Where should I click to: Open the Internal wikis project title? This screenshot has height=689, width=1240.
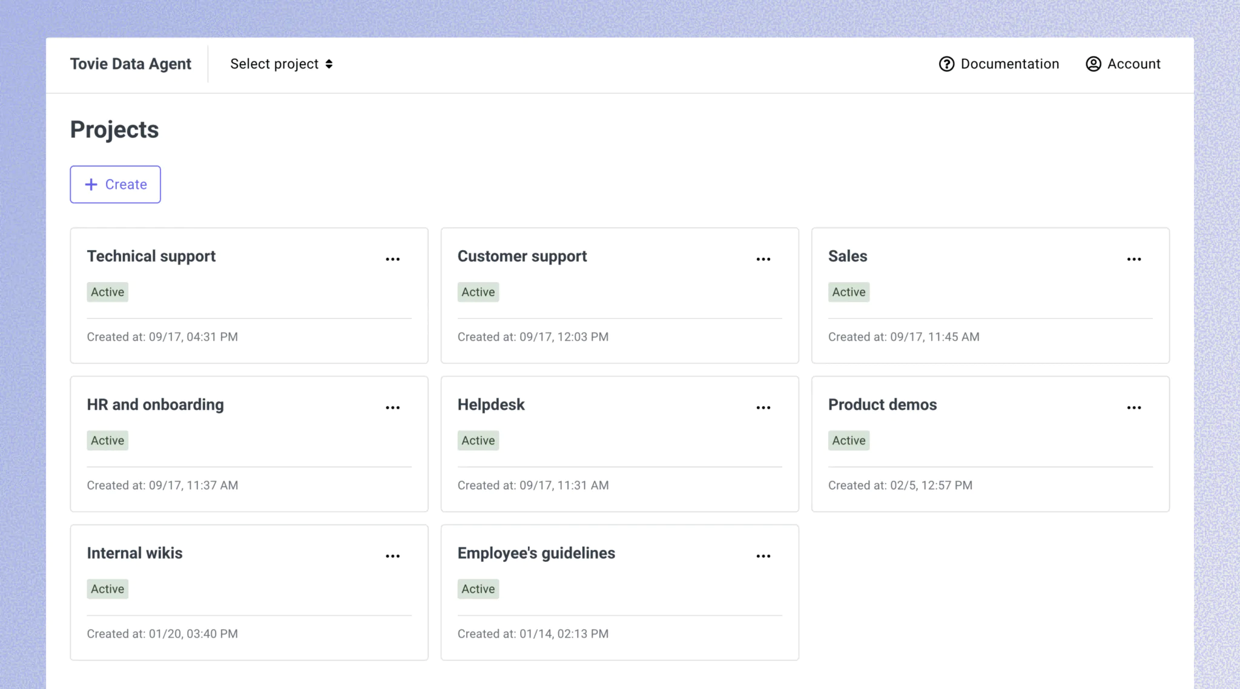(x=134, y=553)
